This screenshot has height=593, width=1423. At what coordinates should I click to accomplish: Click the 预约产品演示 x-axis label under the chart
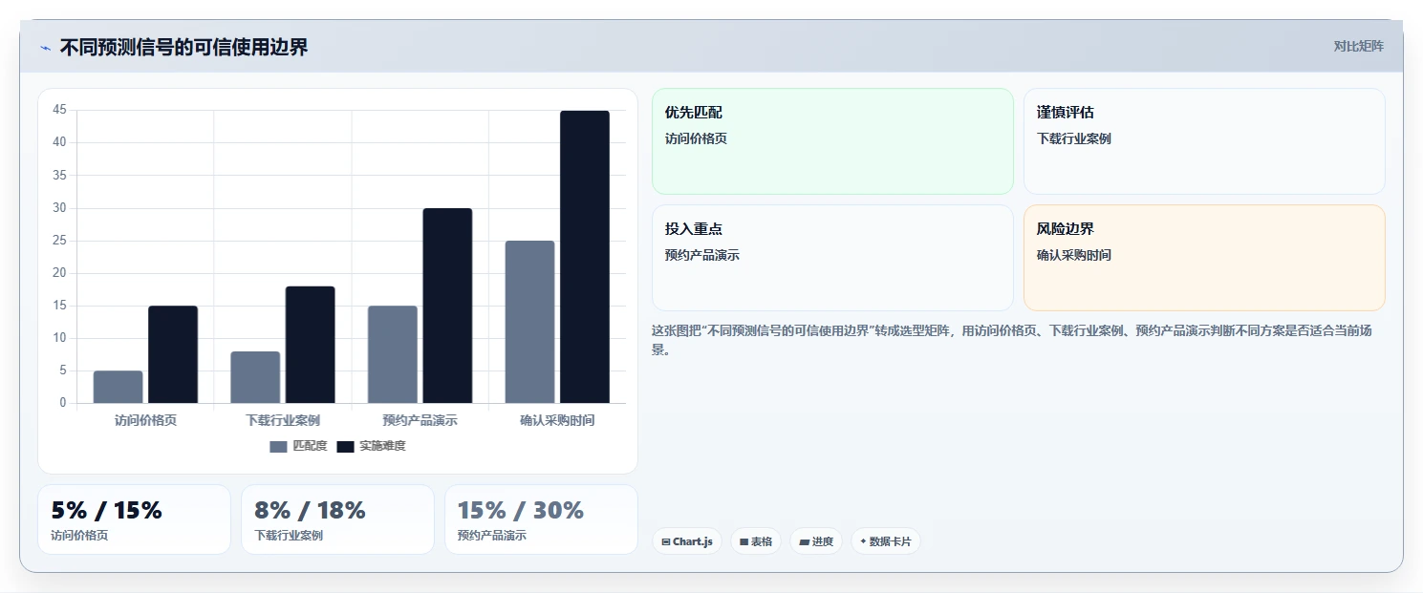coord(420,420)
